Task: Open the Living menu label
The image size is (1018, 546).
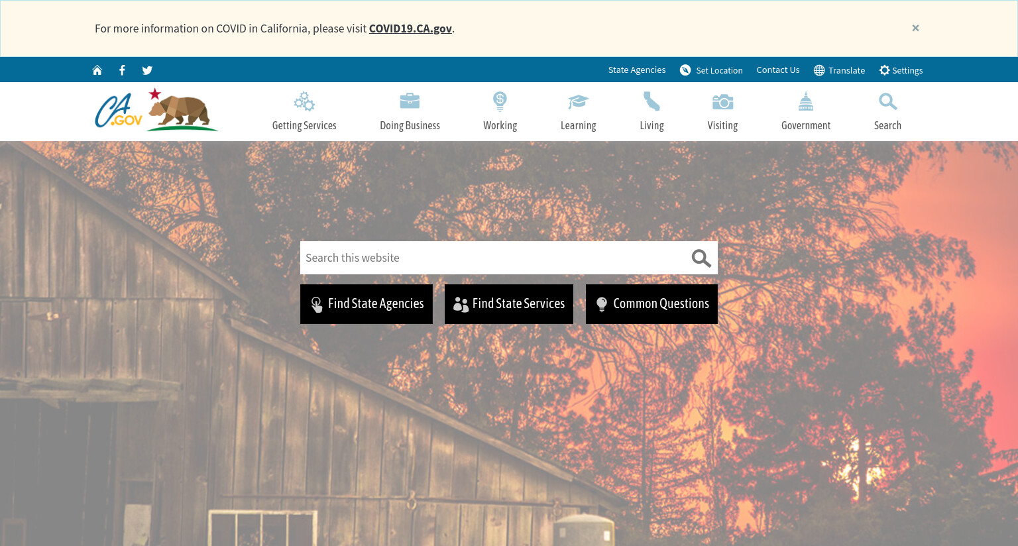Action: tap(651, 125)
